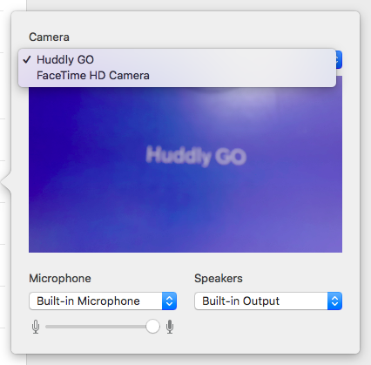The image size is (371, 365).
Task: Open the Built-in Microphone dropdown
Action: click(x=103, y=301)
